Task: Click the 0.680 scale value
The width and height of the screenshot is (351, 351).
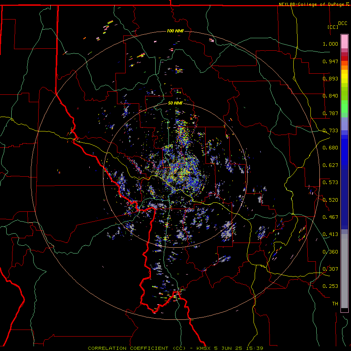Action: coord(330,148)
